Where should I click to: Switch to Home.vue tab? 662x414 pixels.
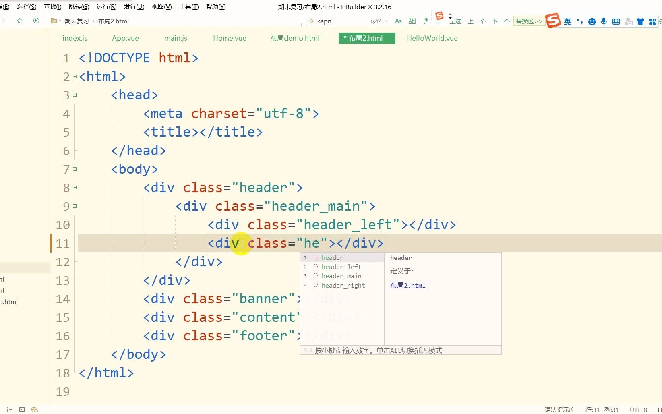click(230, 38)
